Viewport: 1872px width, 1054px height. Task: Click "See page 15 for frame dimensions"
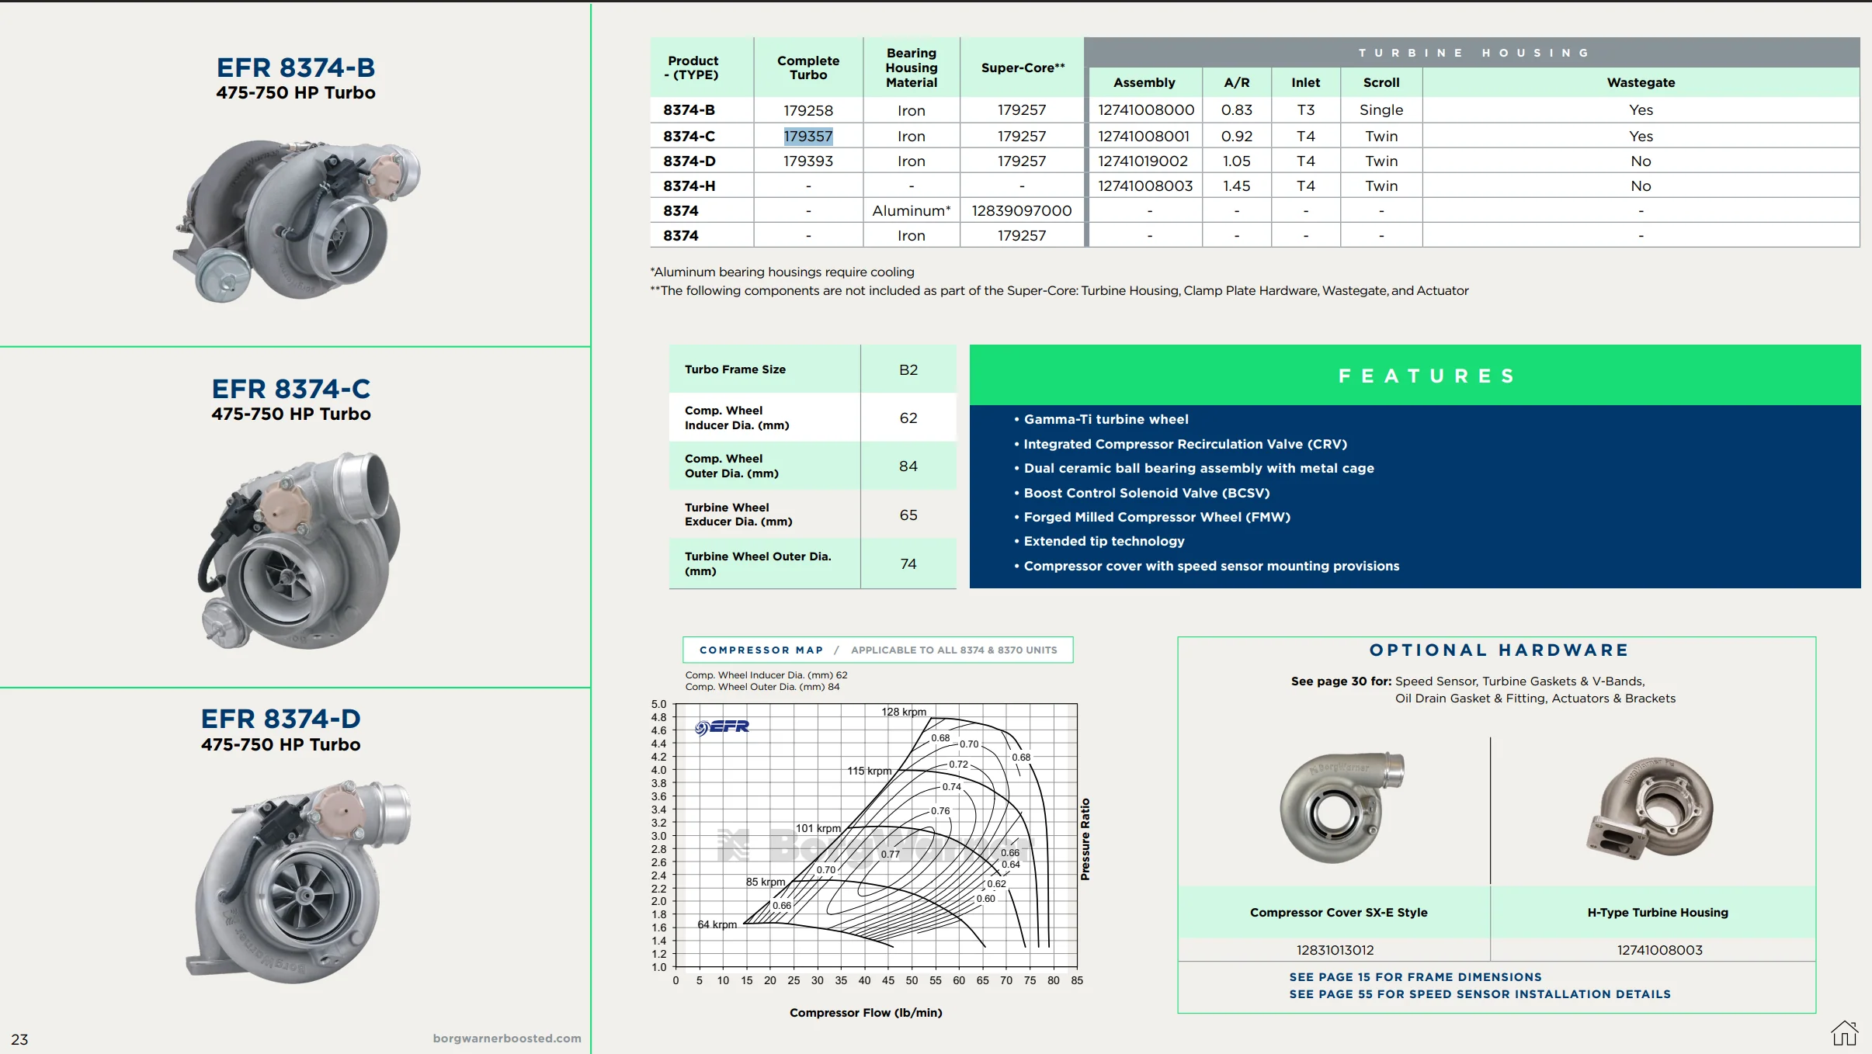tap(1415, 977)
